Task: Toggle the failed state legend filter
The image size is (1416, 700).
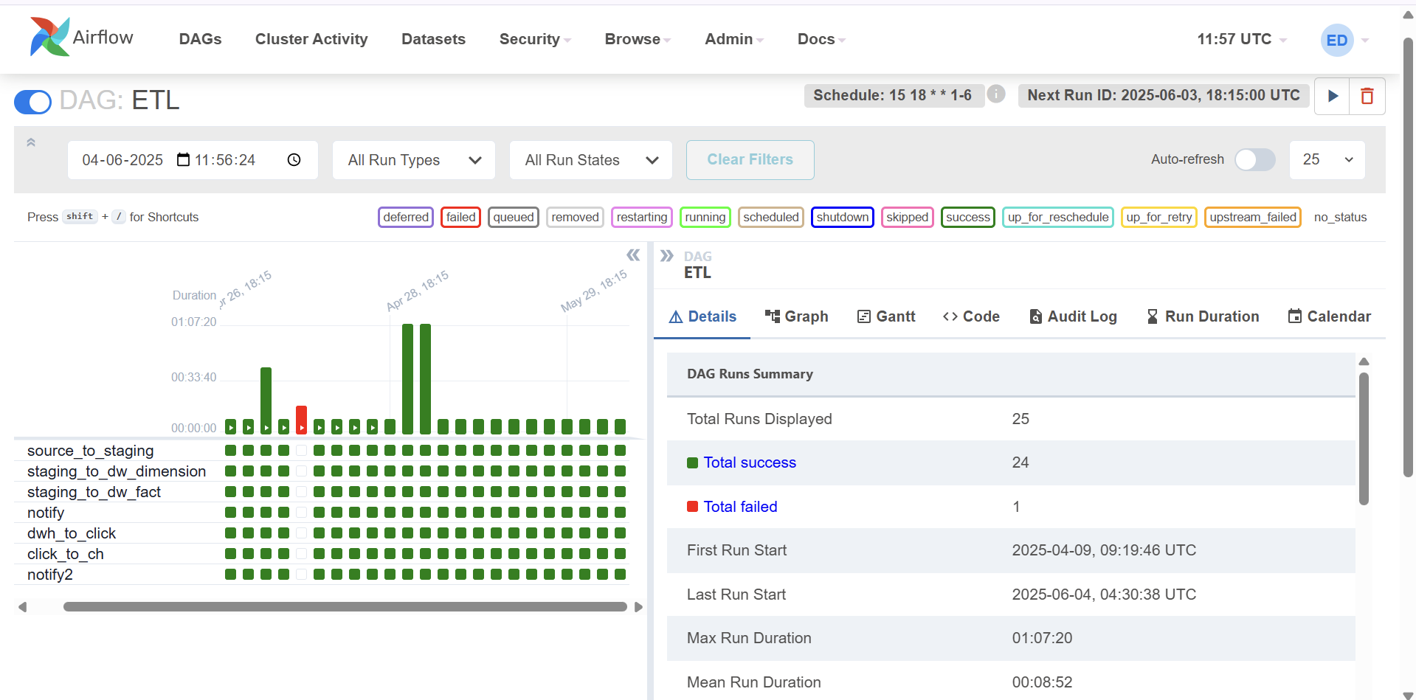Action: coord(460,217)
